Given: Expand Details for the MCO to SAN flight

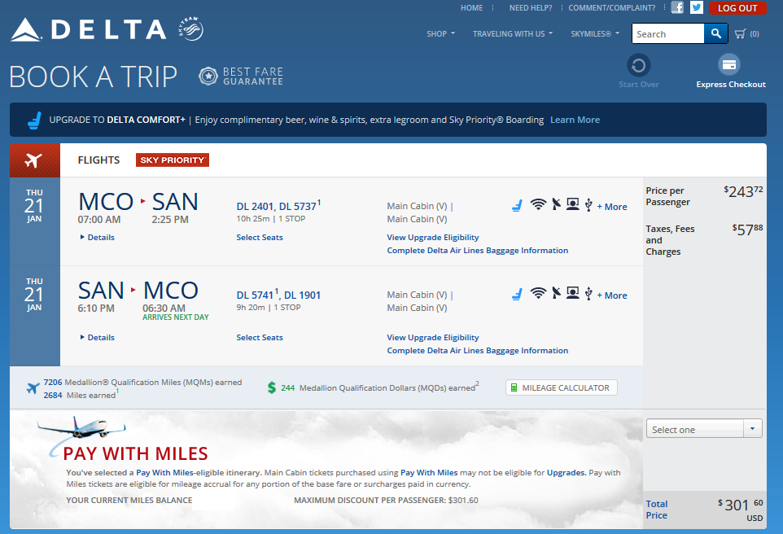Looking at the screenshot, I should click(98, 238).
